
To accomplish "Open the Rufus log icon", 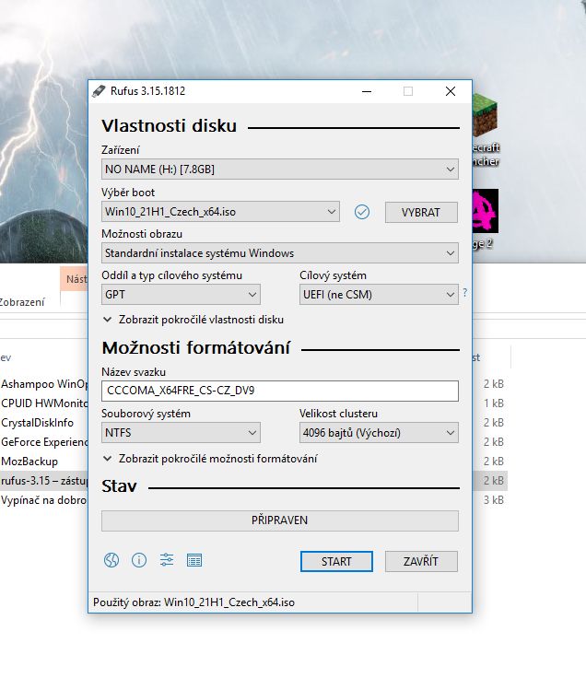I will click(x=194, y=560).
